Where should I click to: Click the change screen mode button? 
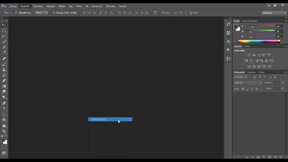pyautogui.click(x=4, y=153)
